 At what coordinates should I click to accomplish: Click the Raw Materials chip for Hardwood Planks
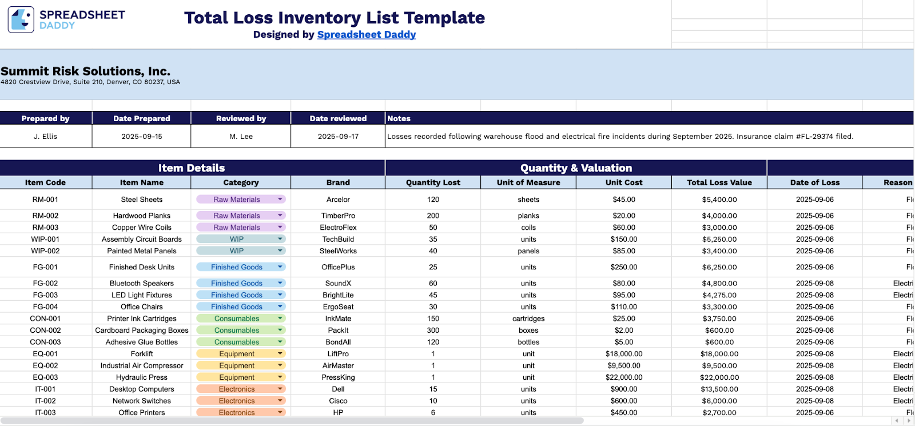pyautogui.click(x=236, y=216)
